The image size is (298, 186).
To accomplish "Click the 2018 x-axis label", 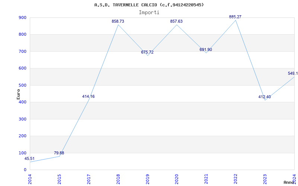I will coord(118,179).
